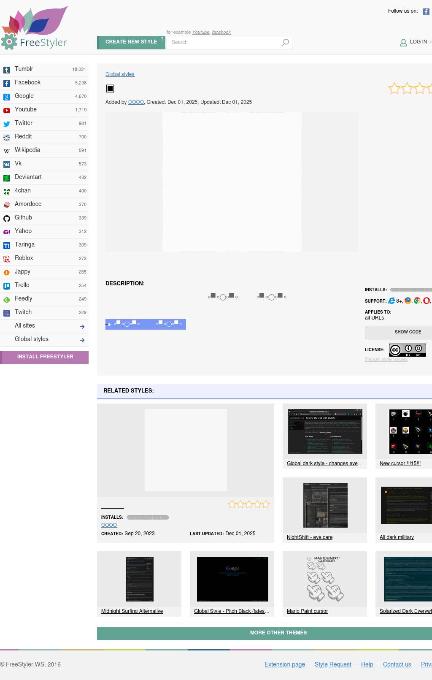Open the Mario Paint cursor thumbnail

click(x=325, y=579)
